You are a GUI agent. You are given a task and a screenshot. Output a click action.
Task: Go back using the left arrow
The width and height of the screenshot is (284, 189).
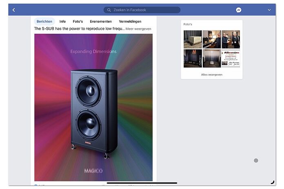pos(14,10)
